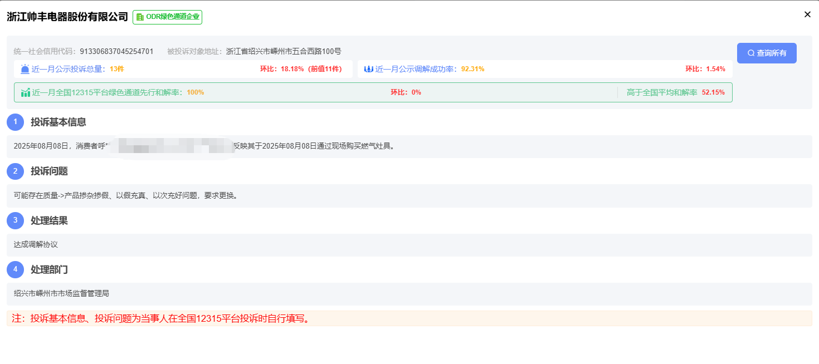Click the green chart icon beside 绿色通道先行和解率

pyautogui.click(x=26, y=92)
